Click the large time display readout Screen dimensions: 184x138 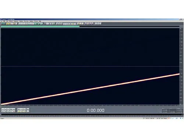[96, 110]
